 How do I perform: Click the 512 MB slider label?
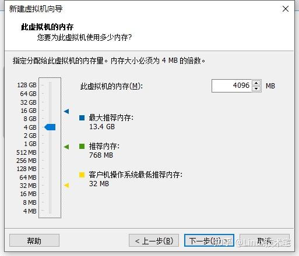(x=26, y=152)
